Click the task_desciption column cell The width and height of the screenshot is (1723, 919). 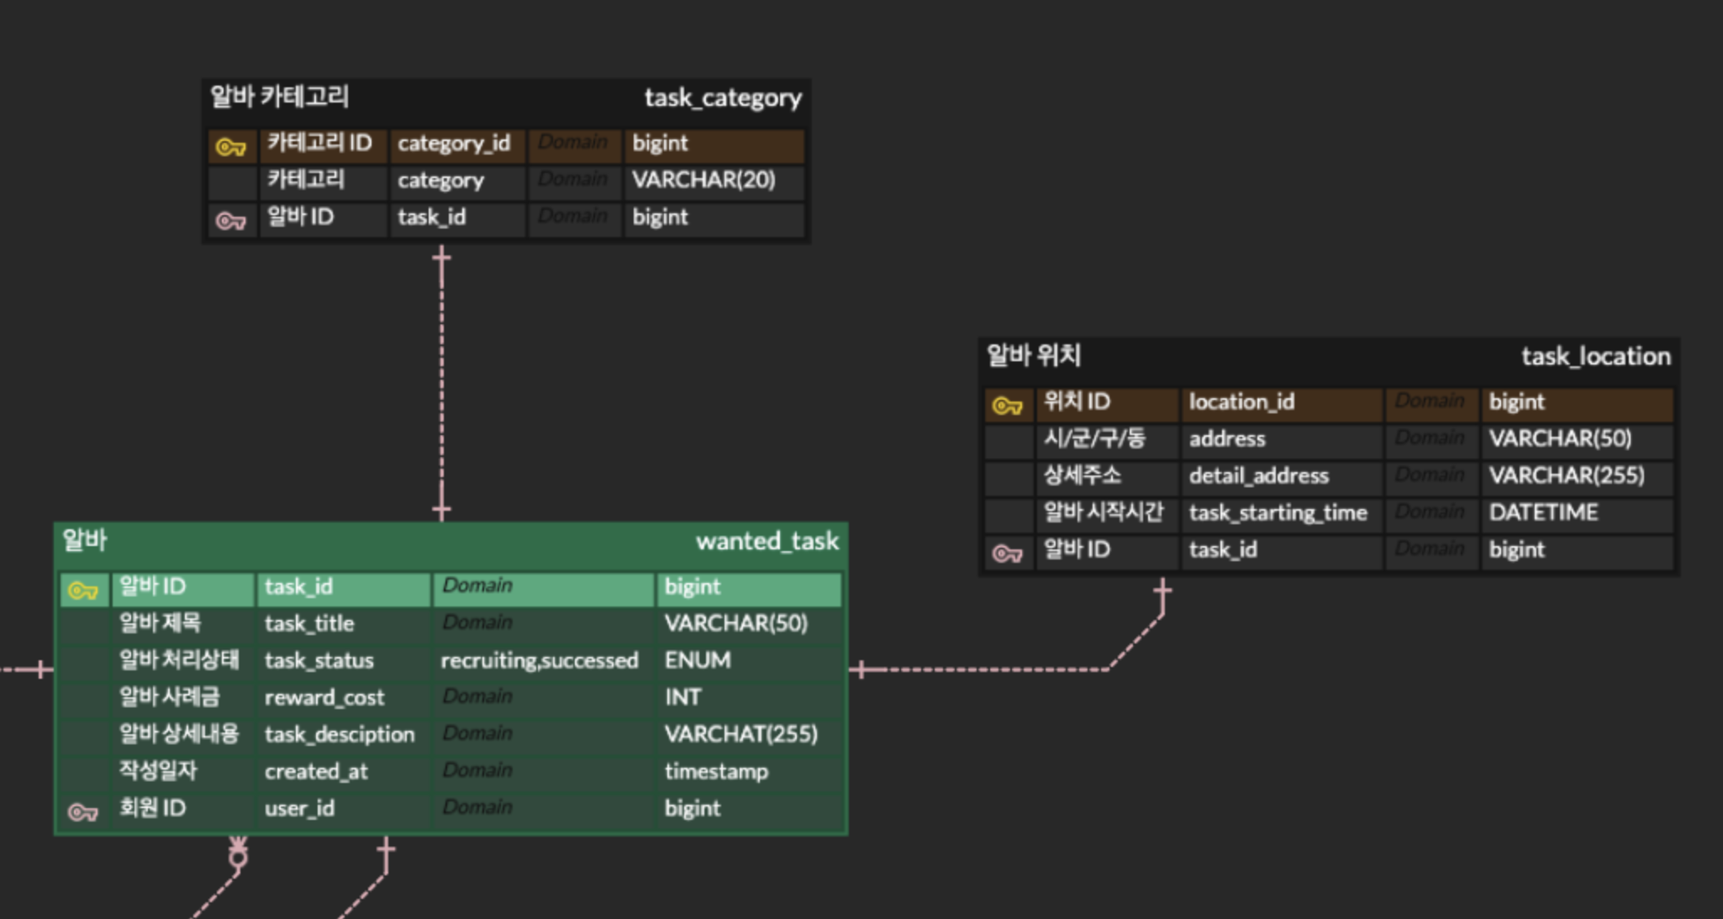(x=344, y=736)
